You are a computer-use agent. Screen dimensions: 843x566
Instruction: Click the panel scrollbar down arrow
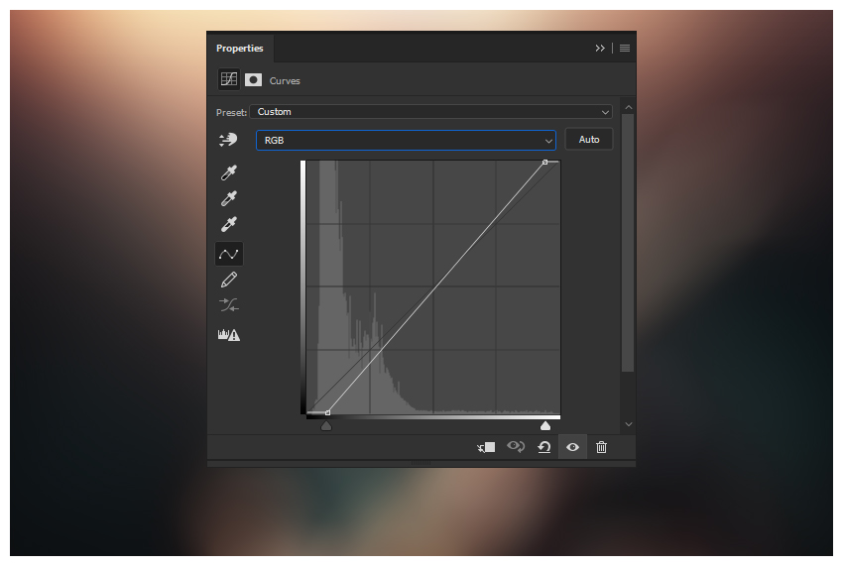click(x=628, y=424)
